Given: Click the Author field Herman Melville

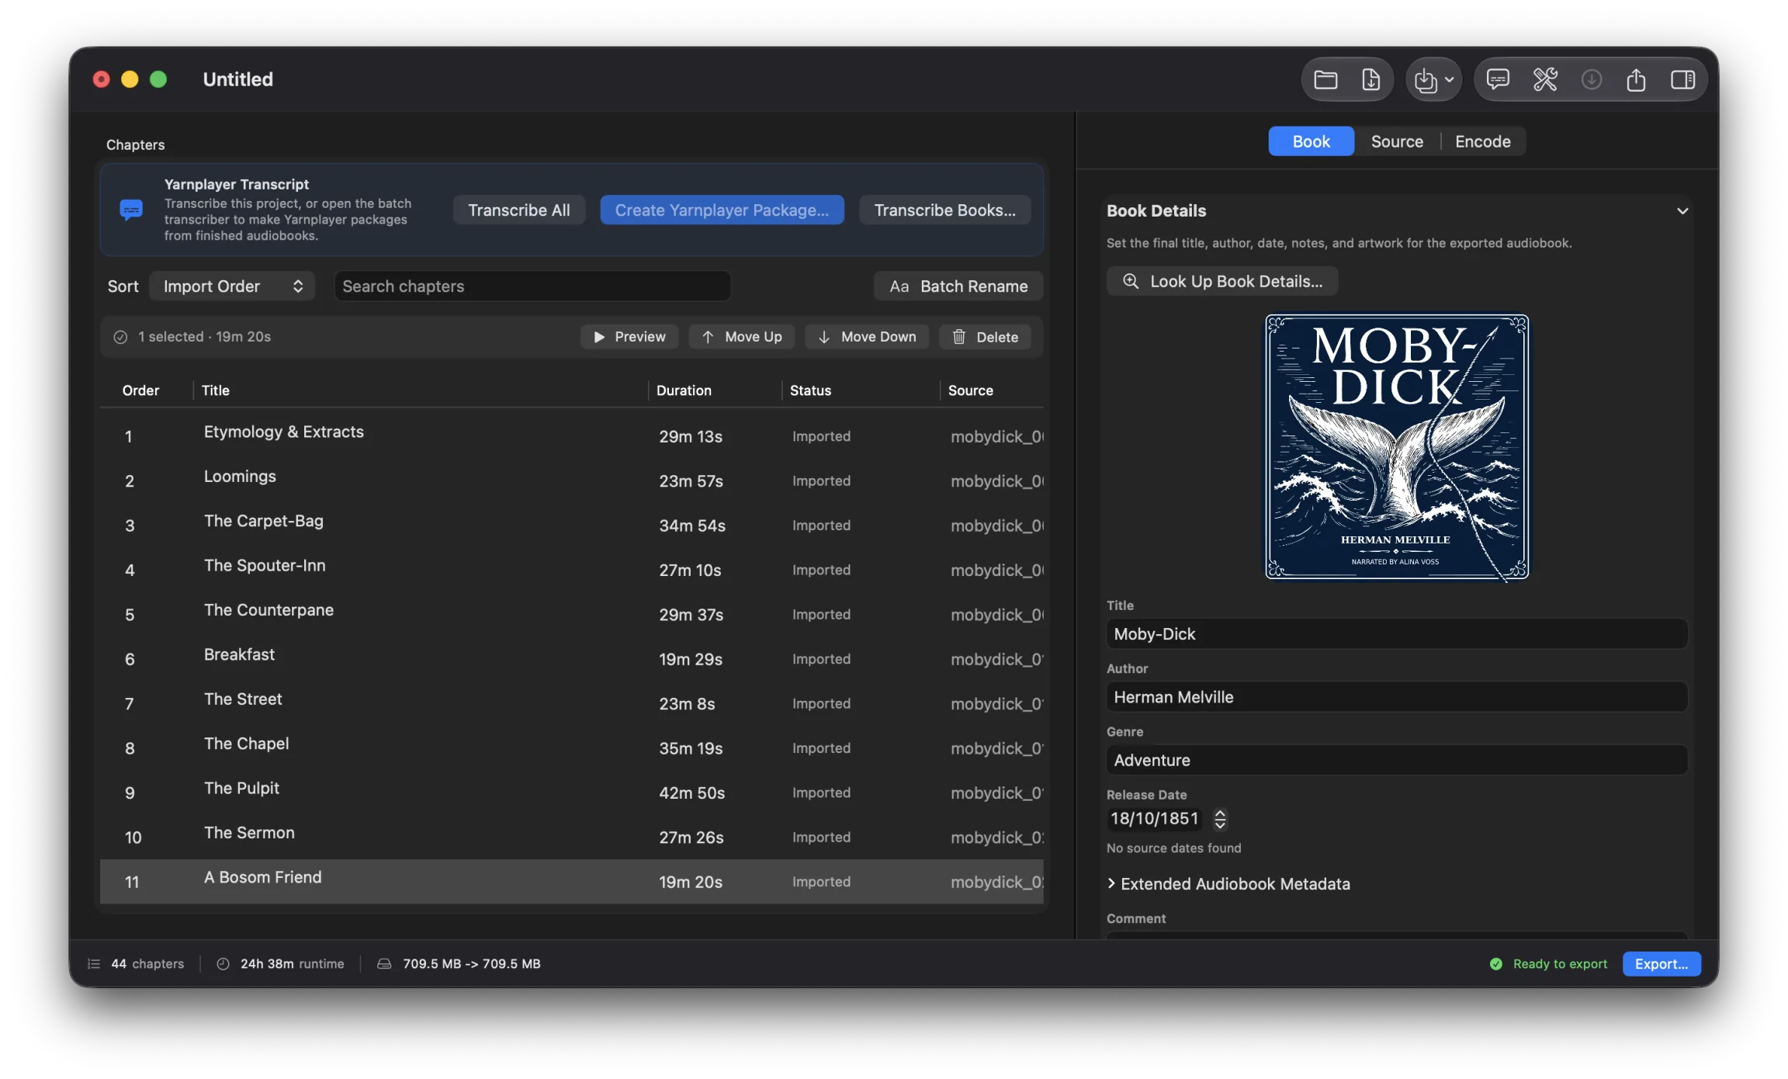Looking at the screenshot, I should [x=1397, y=696].
